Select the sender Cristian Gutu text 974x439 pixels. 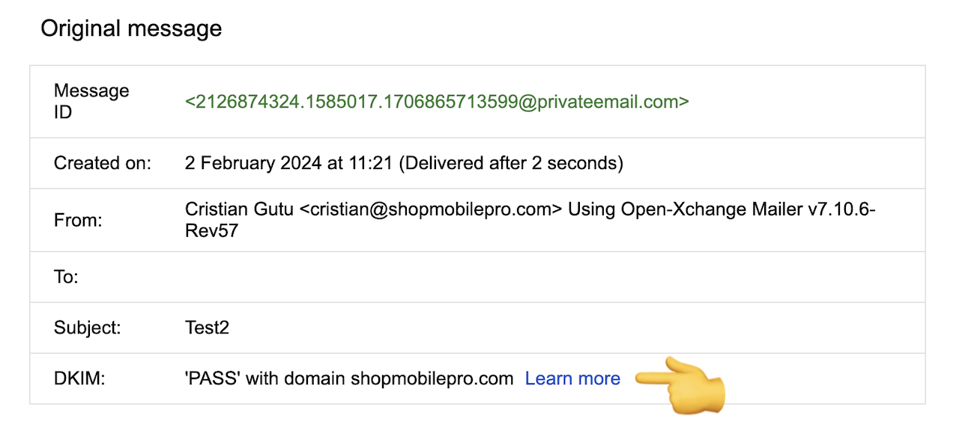coord(240,210)
